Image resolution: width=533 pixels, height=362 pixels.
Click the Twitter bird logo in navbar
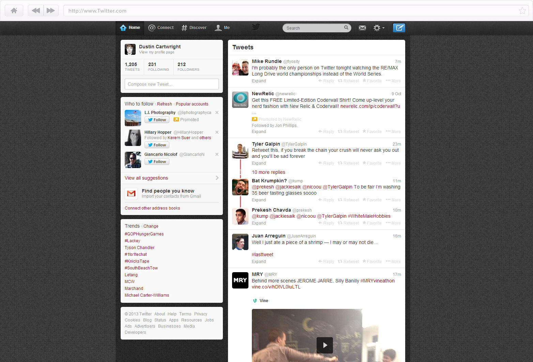point(256,27)
